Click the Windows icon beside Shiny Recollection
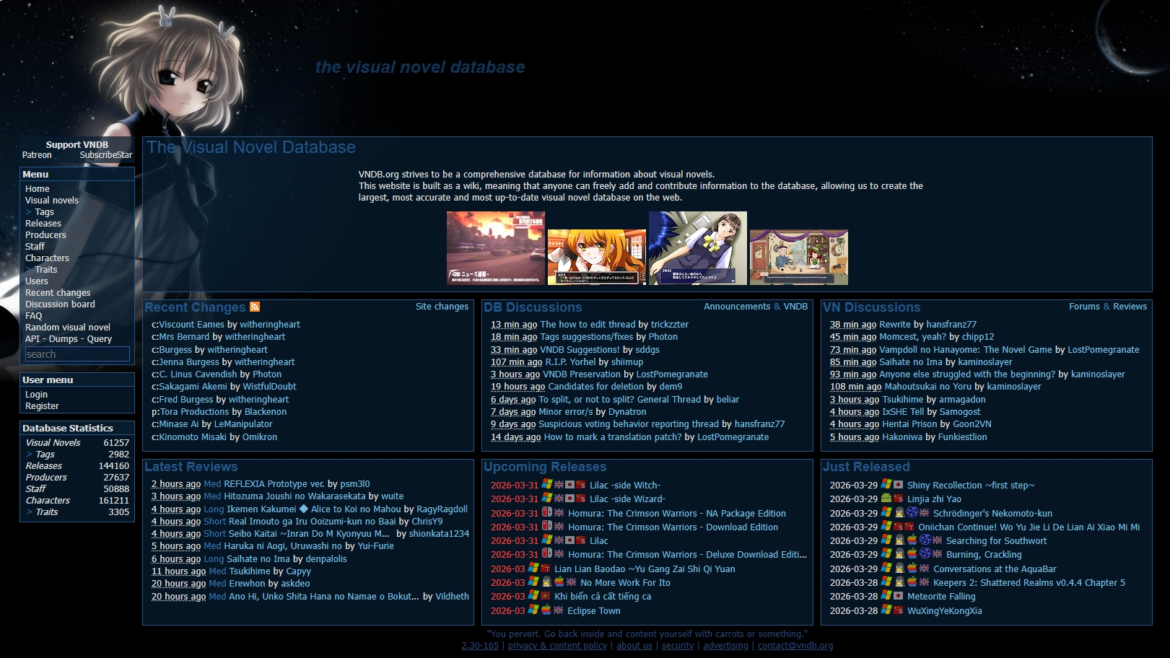This screenshot has height=658, width=1170. pos(886,485)
